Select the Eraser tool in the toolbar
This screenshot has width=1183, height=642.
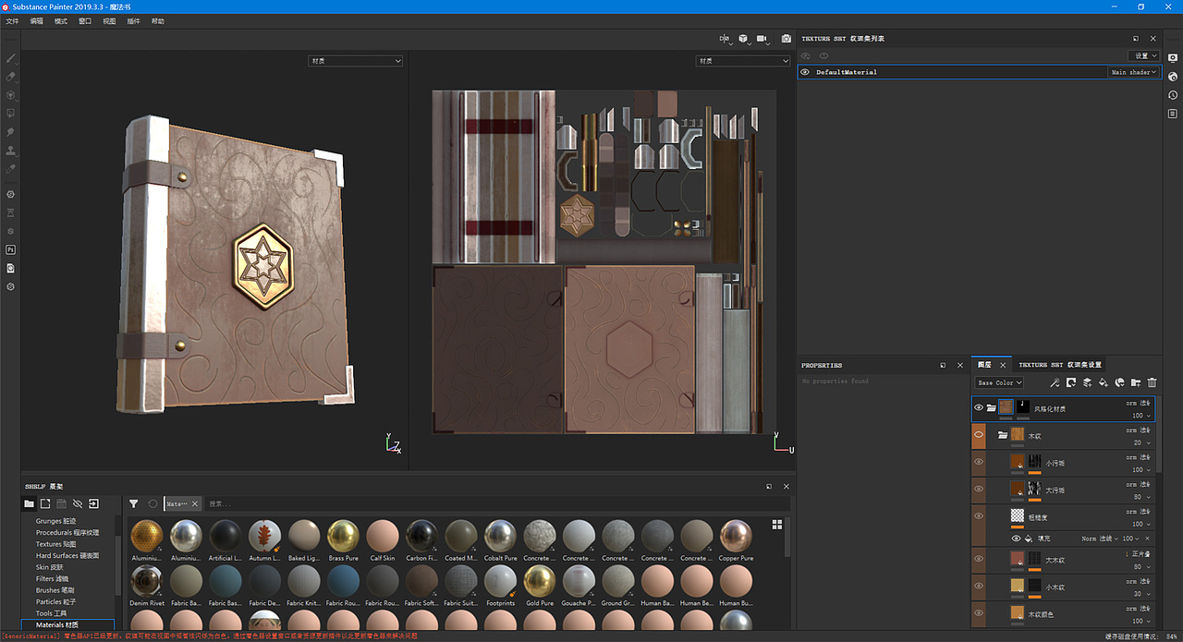pyautogui.click(x=10, y=78)
